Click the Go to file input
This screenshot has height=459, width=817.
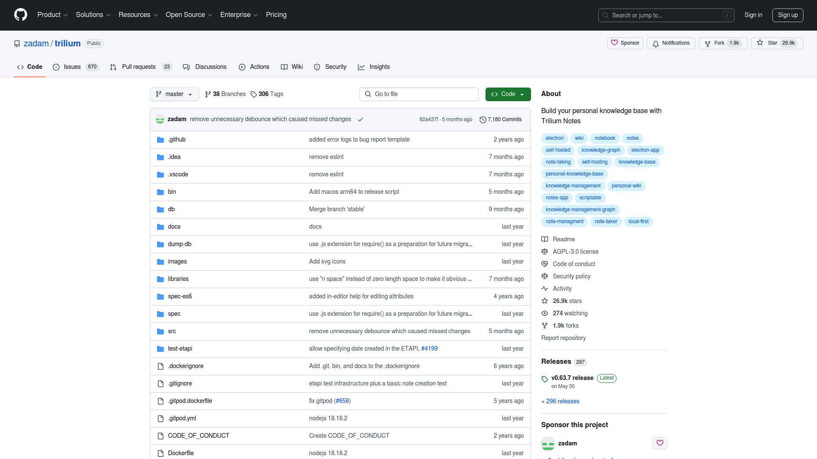pos(419,94)
